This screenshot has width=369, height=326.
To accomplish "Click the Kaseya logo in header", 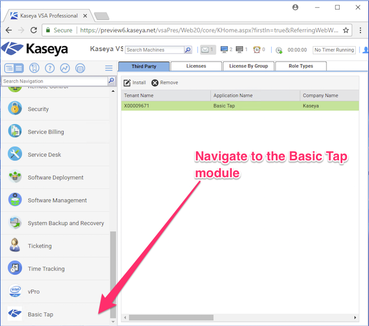I will pos(35,49).
